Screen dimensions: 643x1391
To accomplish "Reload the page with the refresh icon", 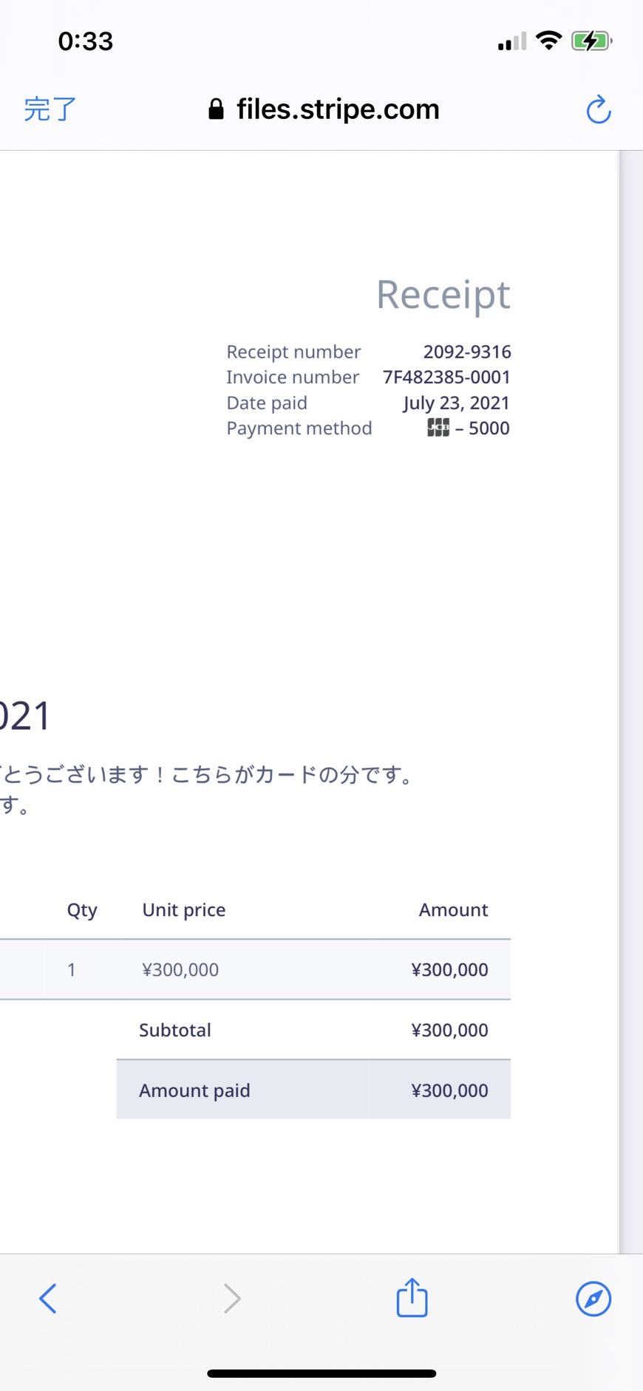I will tap(598, 109).
